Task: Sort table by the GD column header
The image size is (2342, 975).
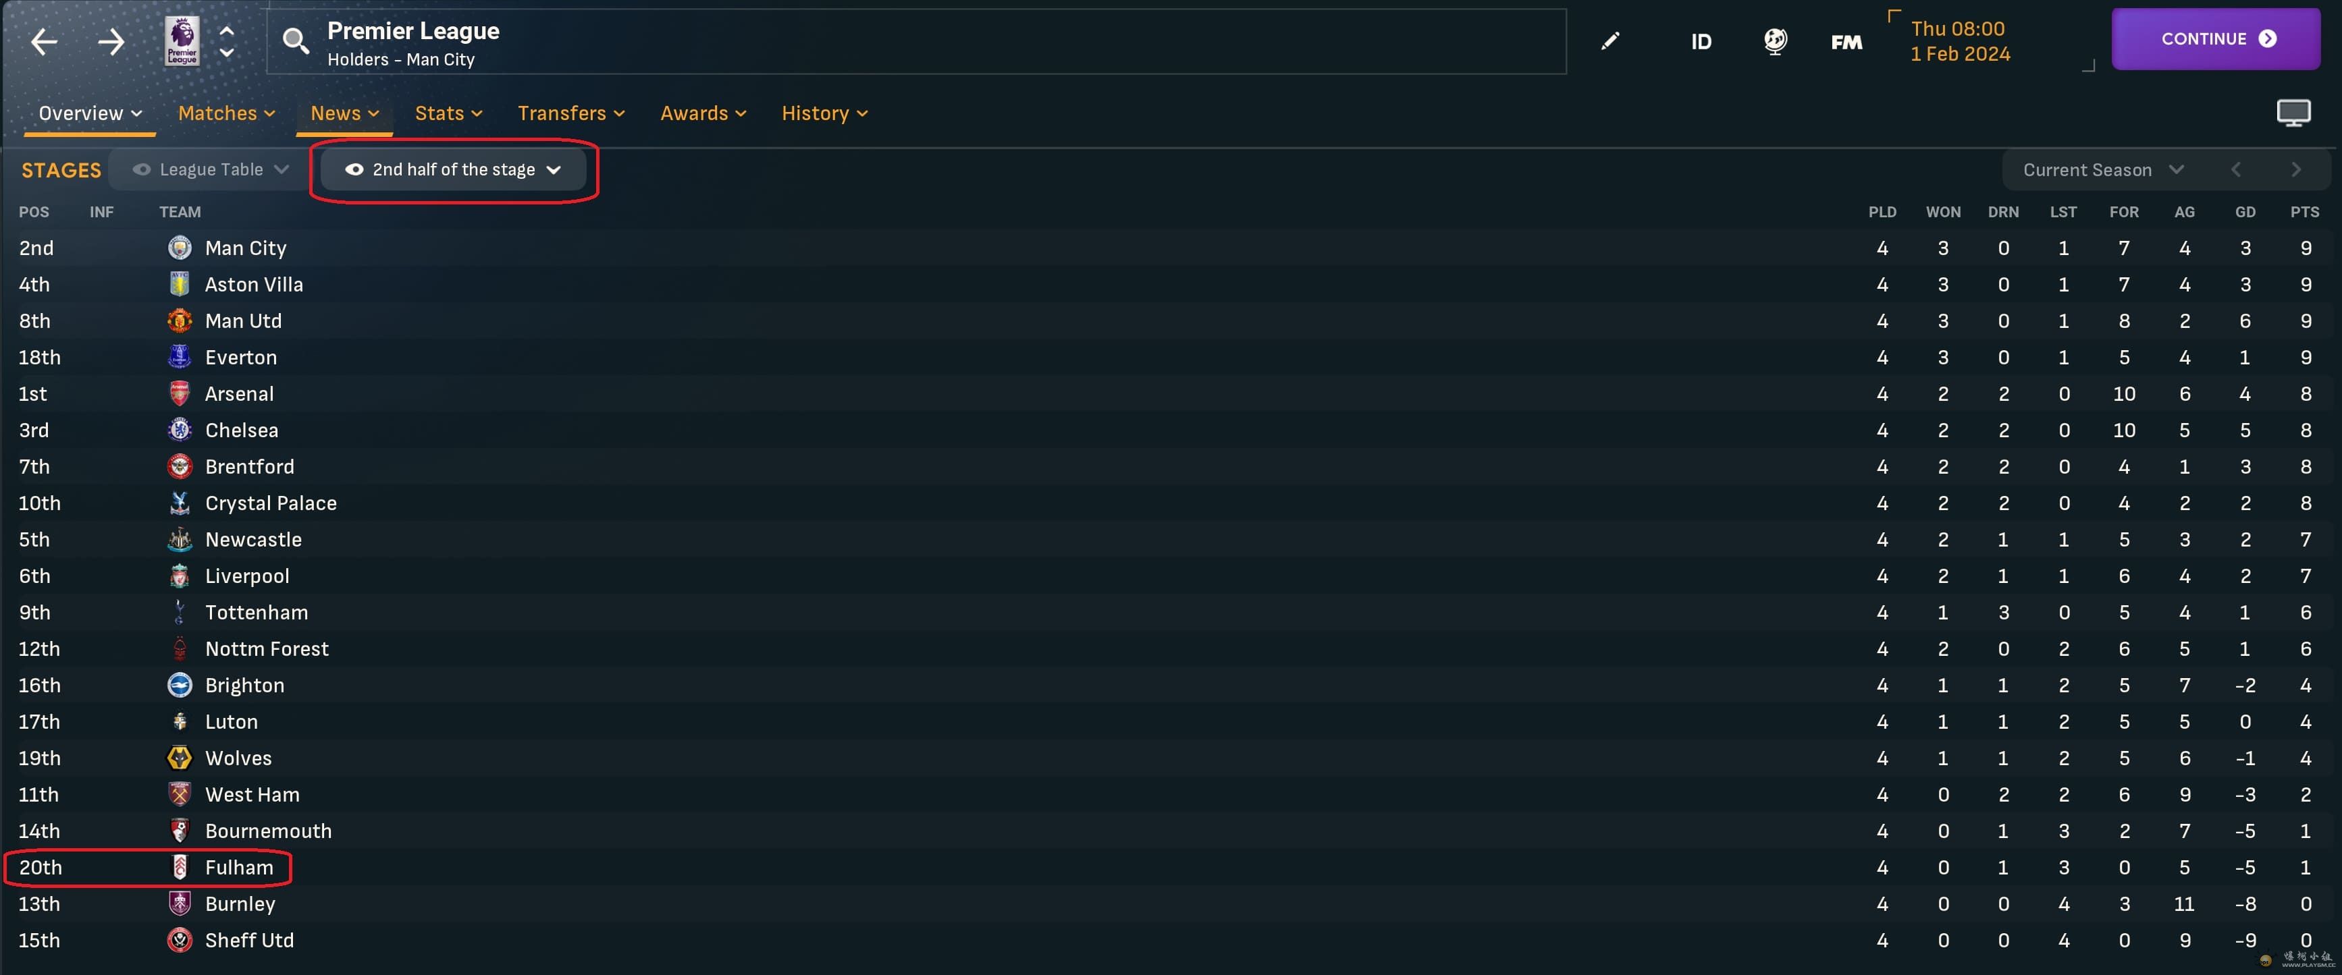Action: point(2245,212)
